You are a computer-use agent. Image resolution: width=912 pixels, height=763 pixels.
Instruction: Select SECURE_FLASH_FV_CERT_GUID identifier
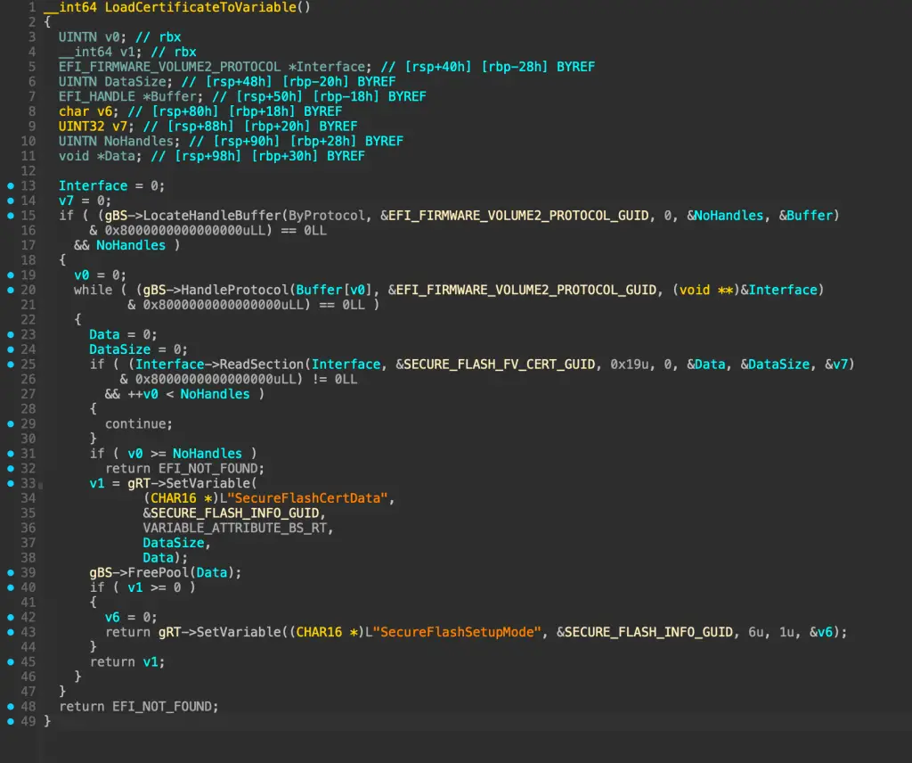pyautogui.click(x=499, y=365)
